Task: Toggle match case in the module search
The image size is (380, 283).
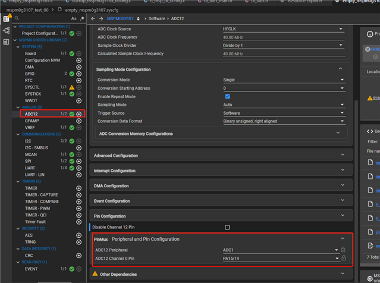Action: pos(74,18)
